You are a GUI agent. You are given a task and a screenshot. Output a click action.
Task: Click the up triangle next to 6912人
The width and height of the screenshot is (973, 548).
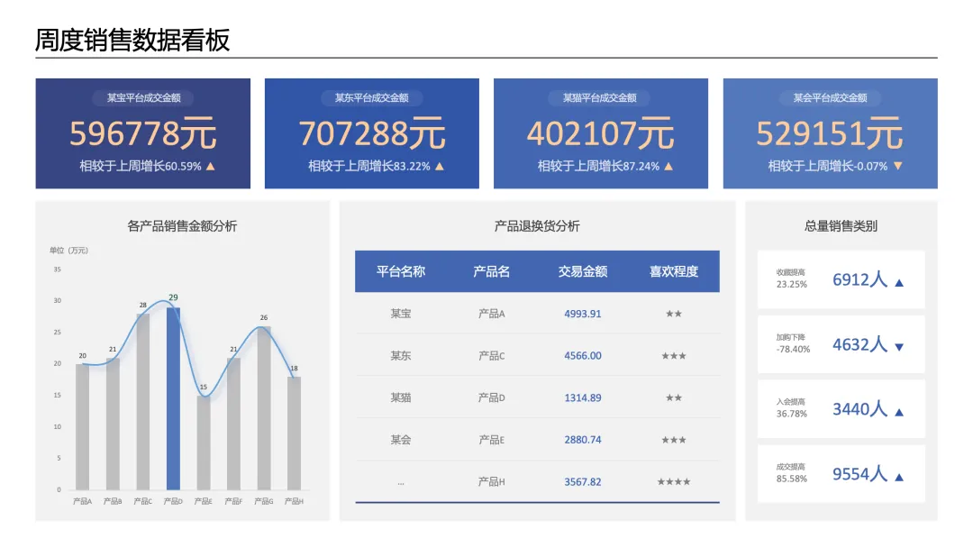(899, 283)
